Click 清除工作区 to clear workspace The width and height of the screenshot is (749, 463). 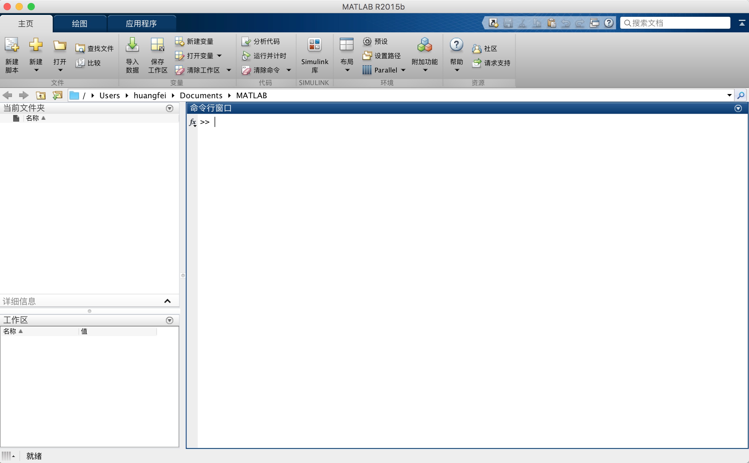(x=197, y=70)
